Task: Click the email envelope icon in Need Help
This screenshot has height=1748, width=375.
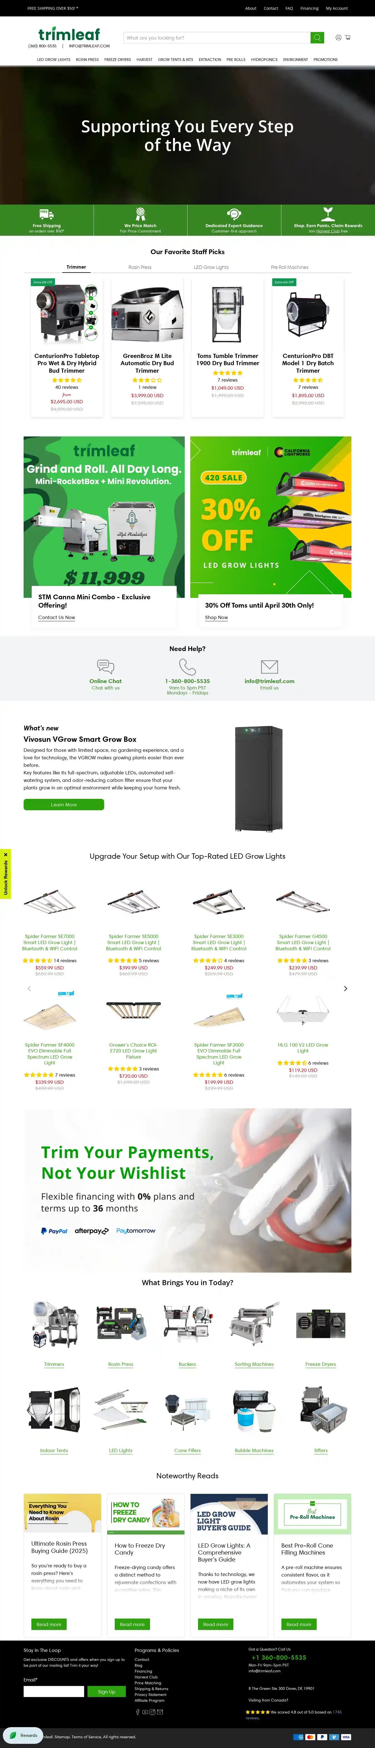Action: point(269,666)
